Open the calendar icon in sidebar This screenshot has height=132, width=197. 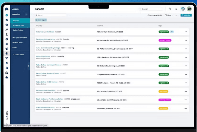7,44
